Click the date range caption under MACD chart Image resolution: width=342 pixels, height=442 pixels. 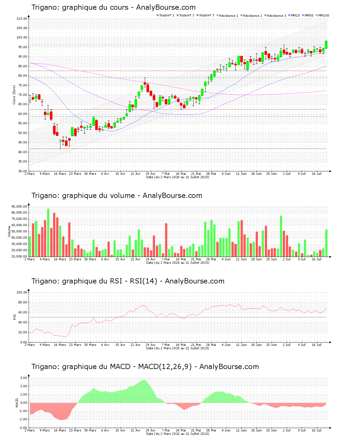pyautogui.click(x=178, y=434)
